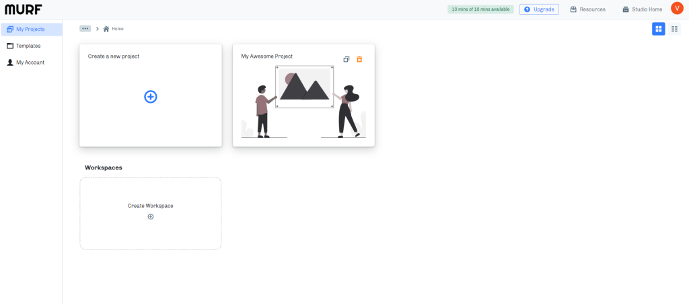
Task: Click the Studio Home icon
Action: 626,9
